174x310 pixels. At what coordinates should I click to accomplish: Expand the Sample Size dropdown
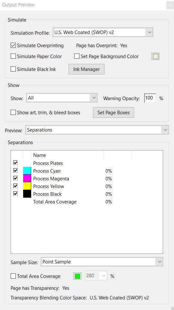tap(102, 262)
